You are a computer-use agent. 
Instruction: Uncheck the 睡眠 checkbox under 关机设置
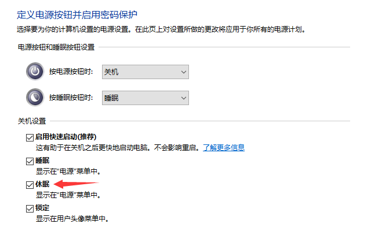[x=30, y=161]
